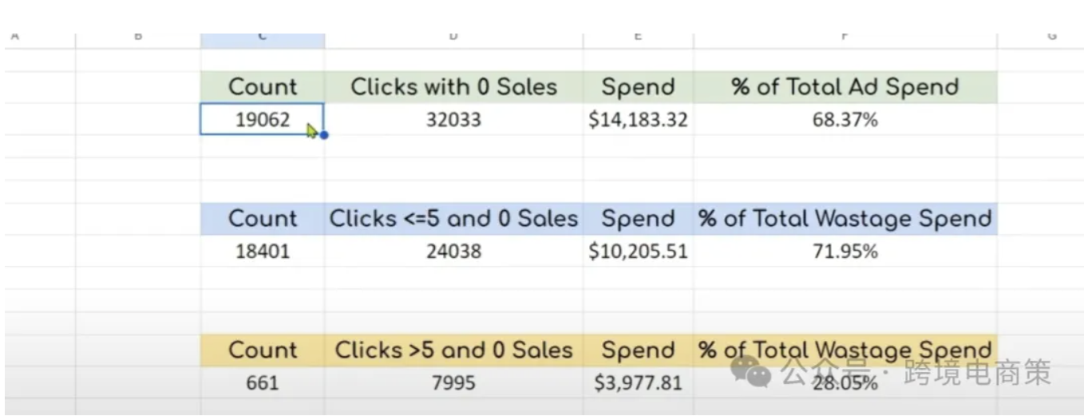This screenshot has height=420, width=1084.
Task: Select the cell with count 661
Action: click(x=262, y=383)
